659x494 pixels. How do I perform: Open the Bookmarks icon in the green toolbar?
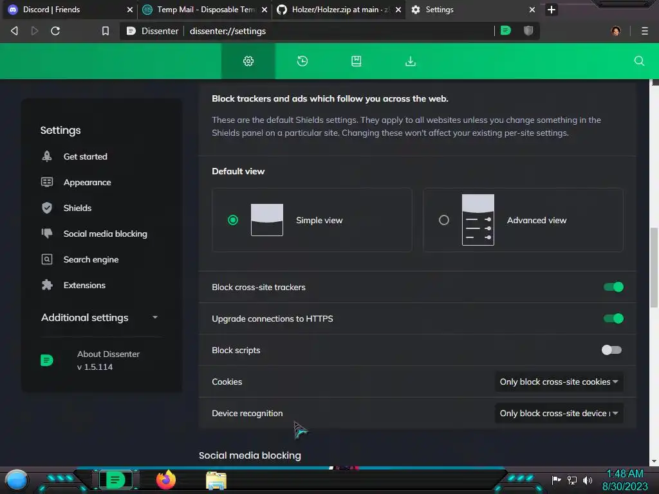pos(357,61)
